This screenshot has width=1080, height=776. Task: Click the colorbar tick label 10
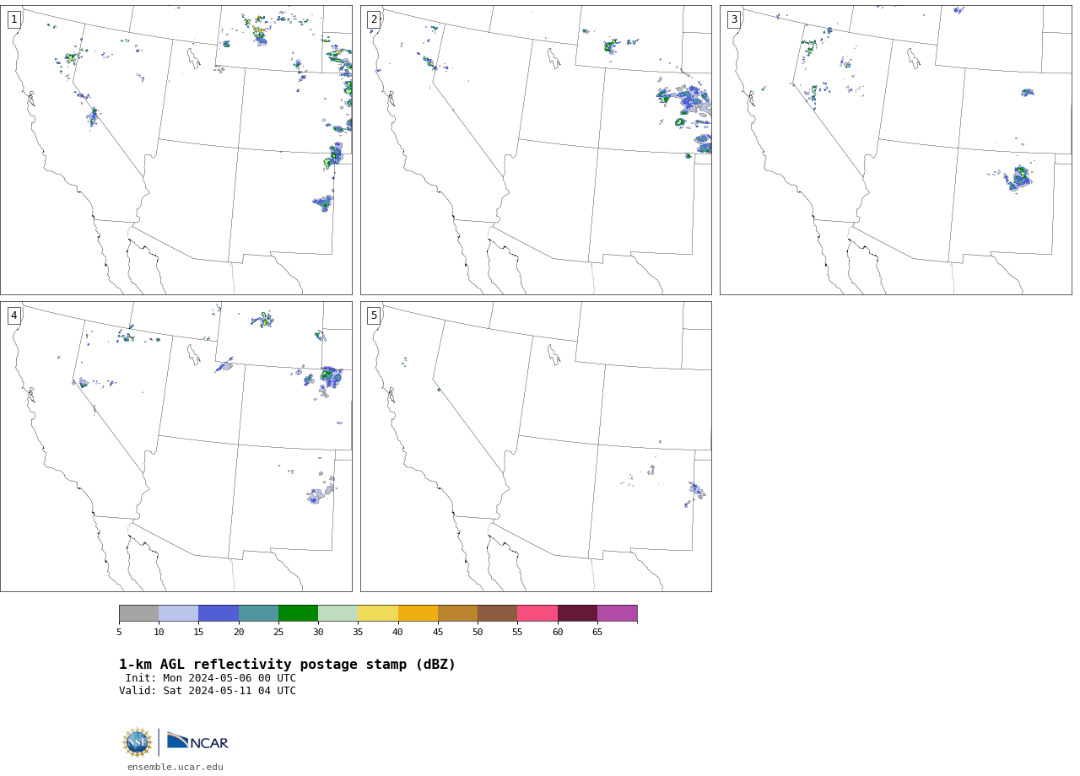159,632
